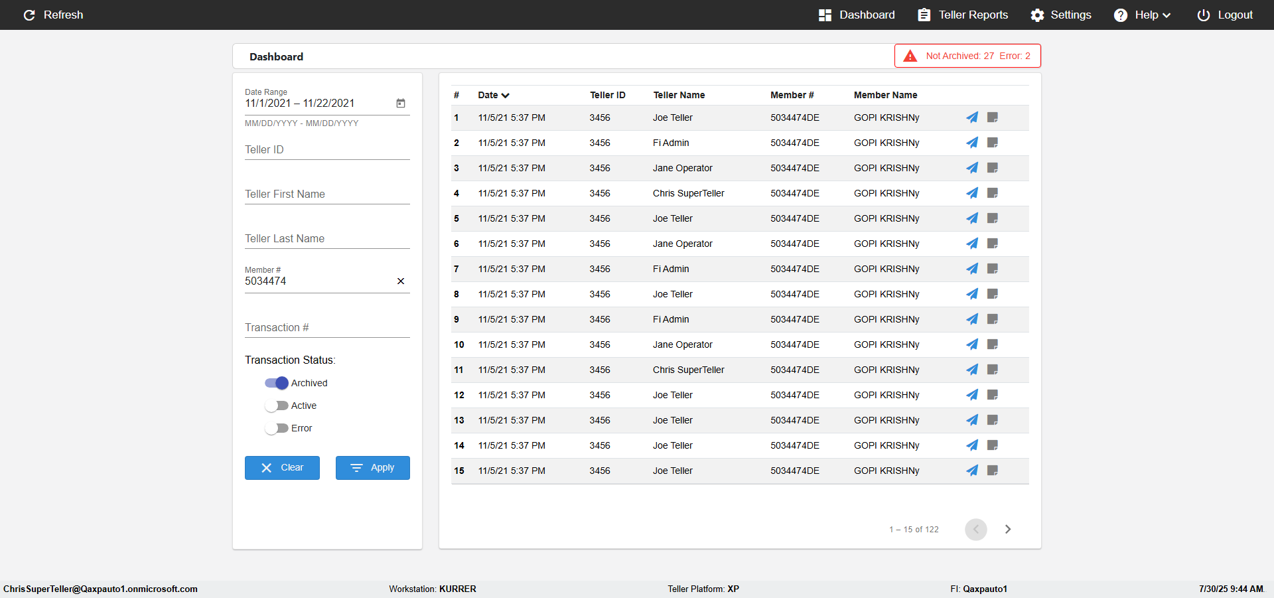Click the previous page arrow
Viewport: 1274px width, 598px height.
point(976,529)
